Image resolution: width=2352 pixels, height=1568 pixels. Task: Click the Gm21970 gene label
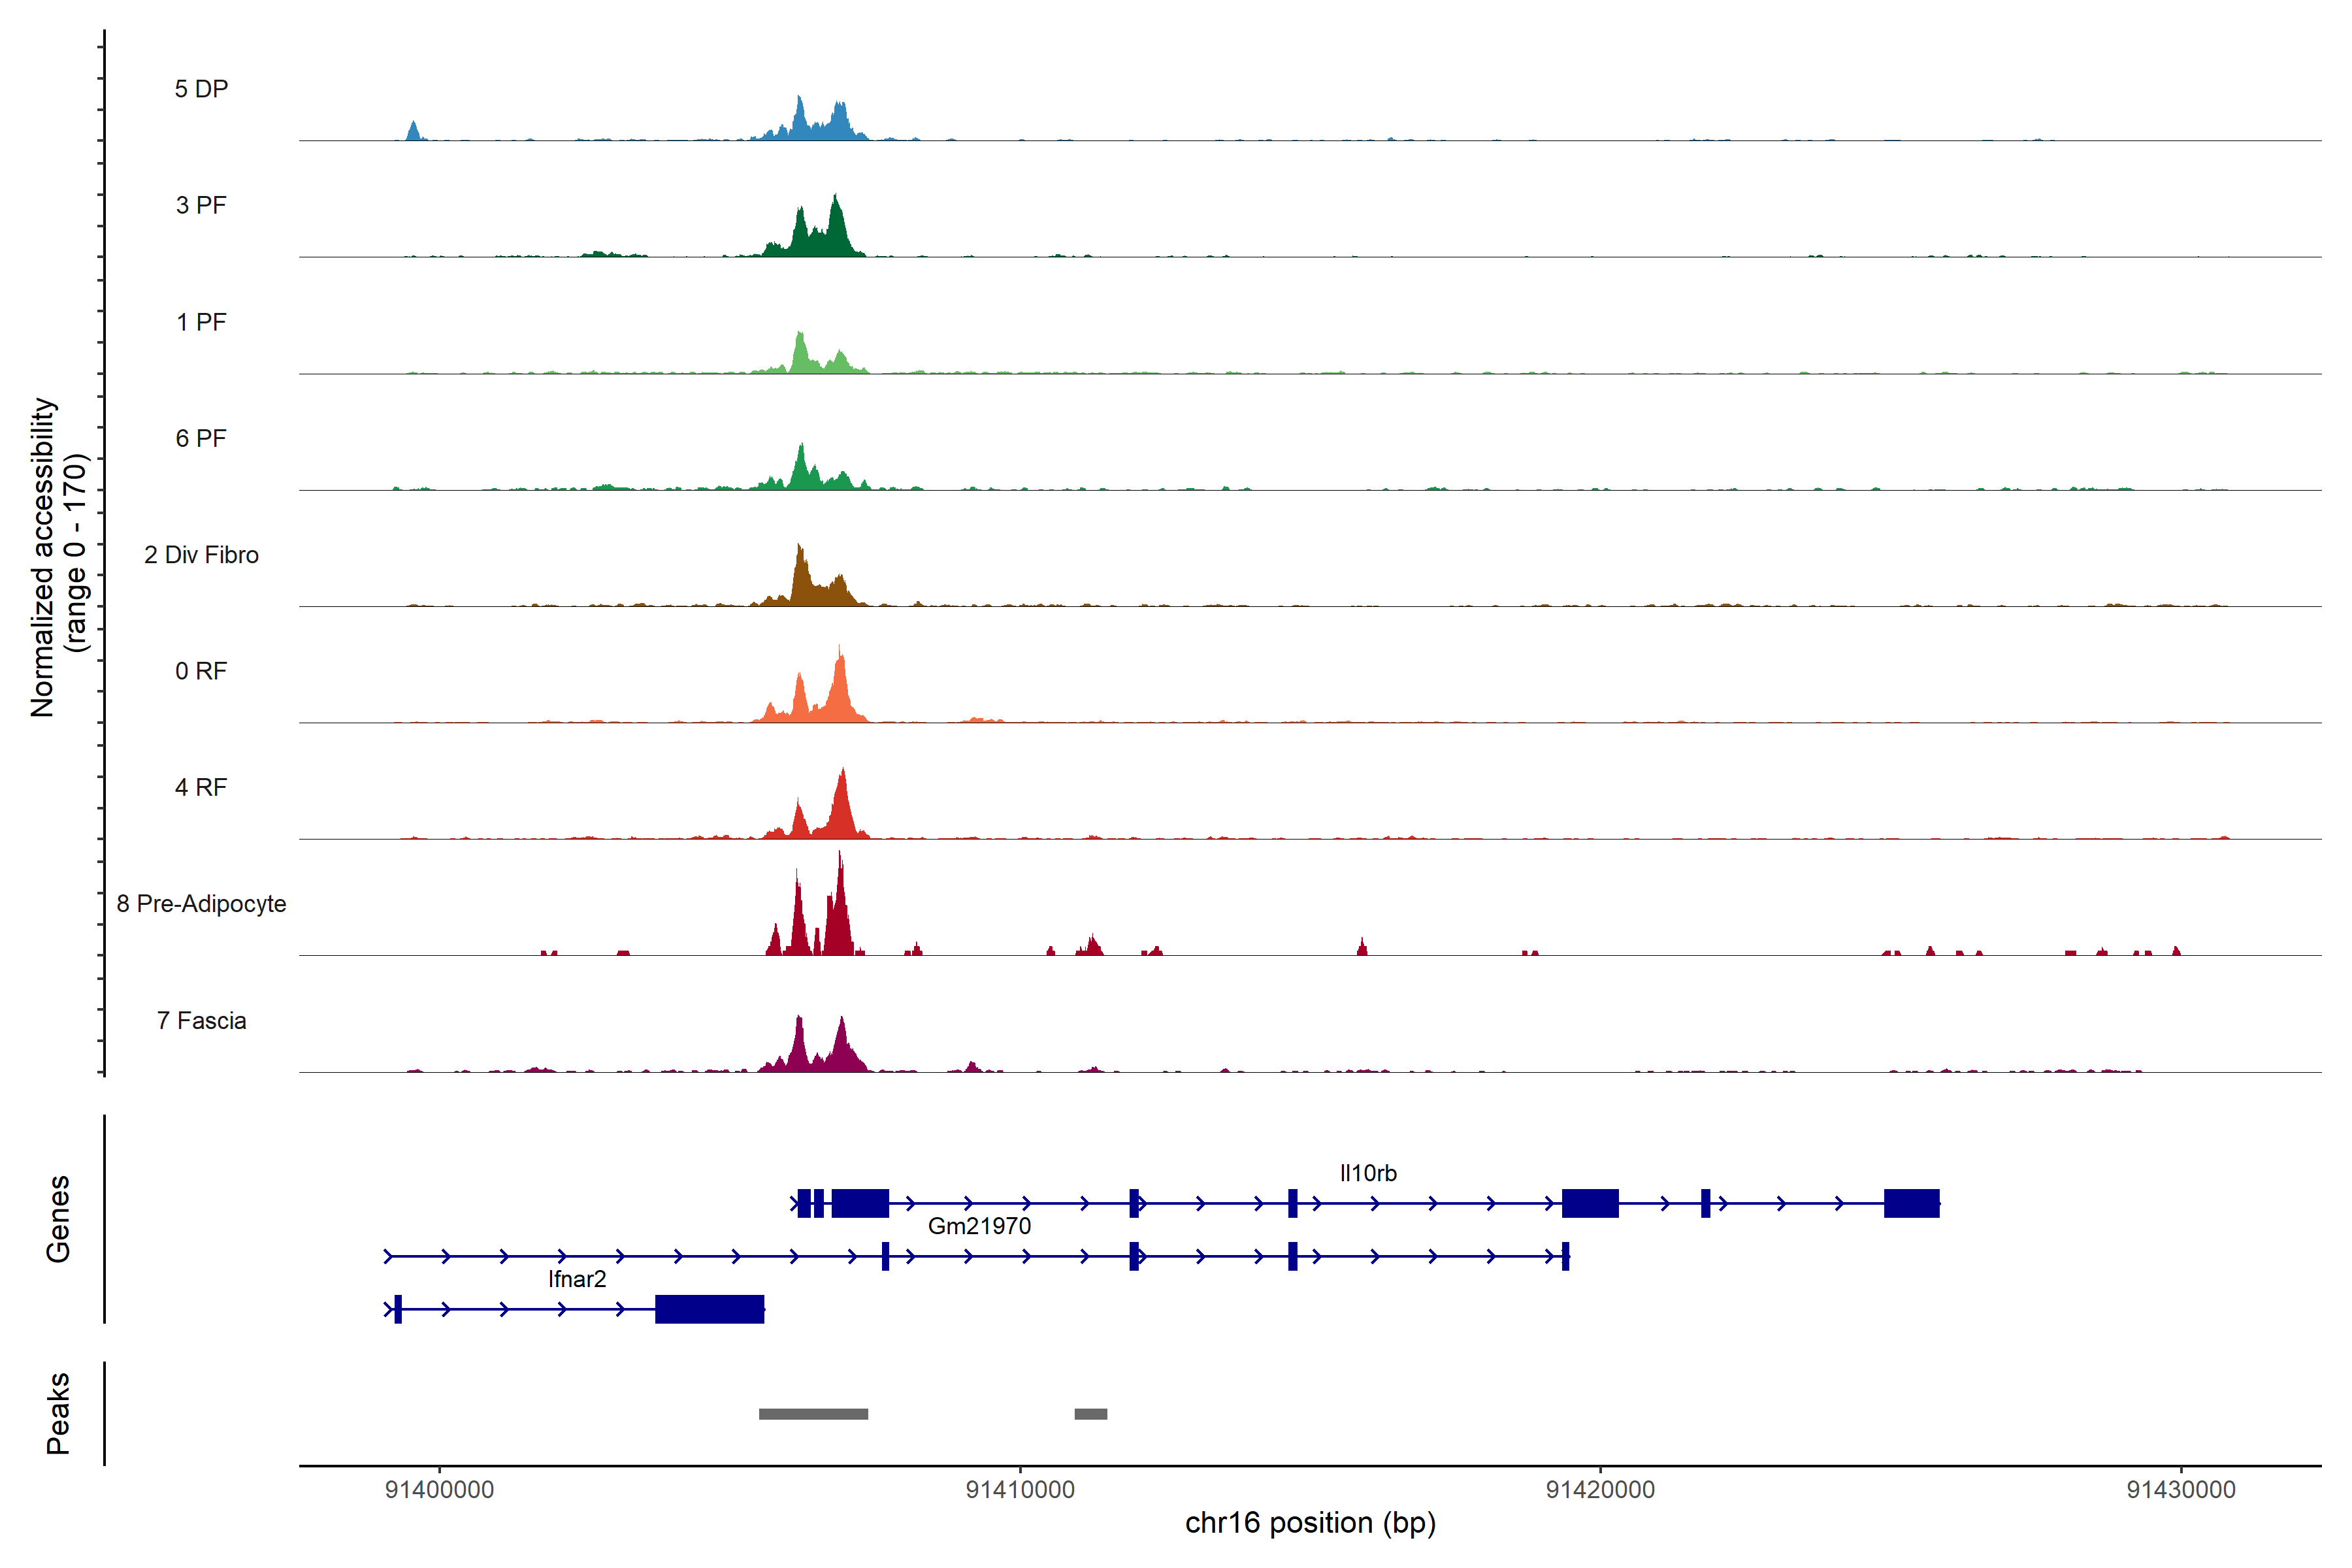tap(979, 1226)
